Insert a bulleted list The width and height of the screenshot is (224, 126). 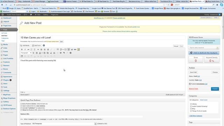click(31, 49)
